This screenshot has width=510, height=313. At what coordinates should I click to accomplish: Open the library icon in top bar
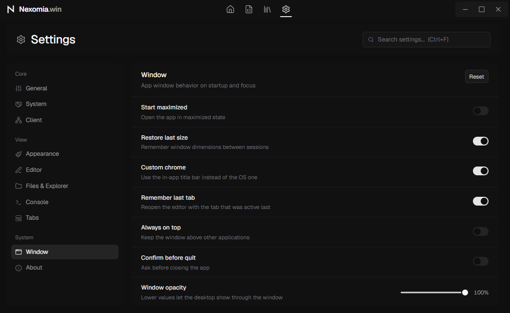pos(267,9)
